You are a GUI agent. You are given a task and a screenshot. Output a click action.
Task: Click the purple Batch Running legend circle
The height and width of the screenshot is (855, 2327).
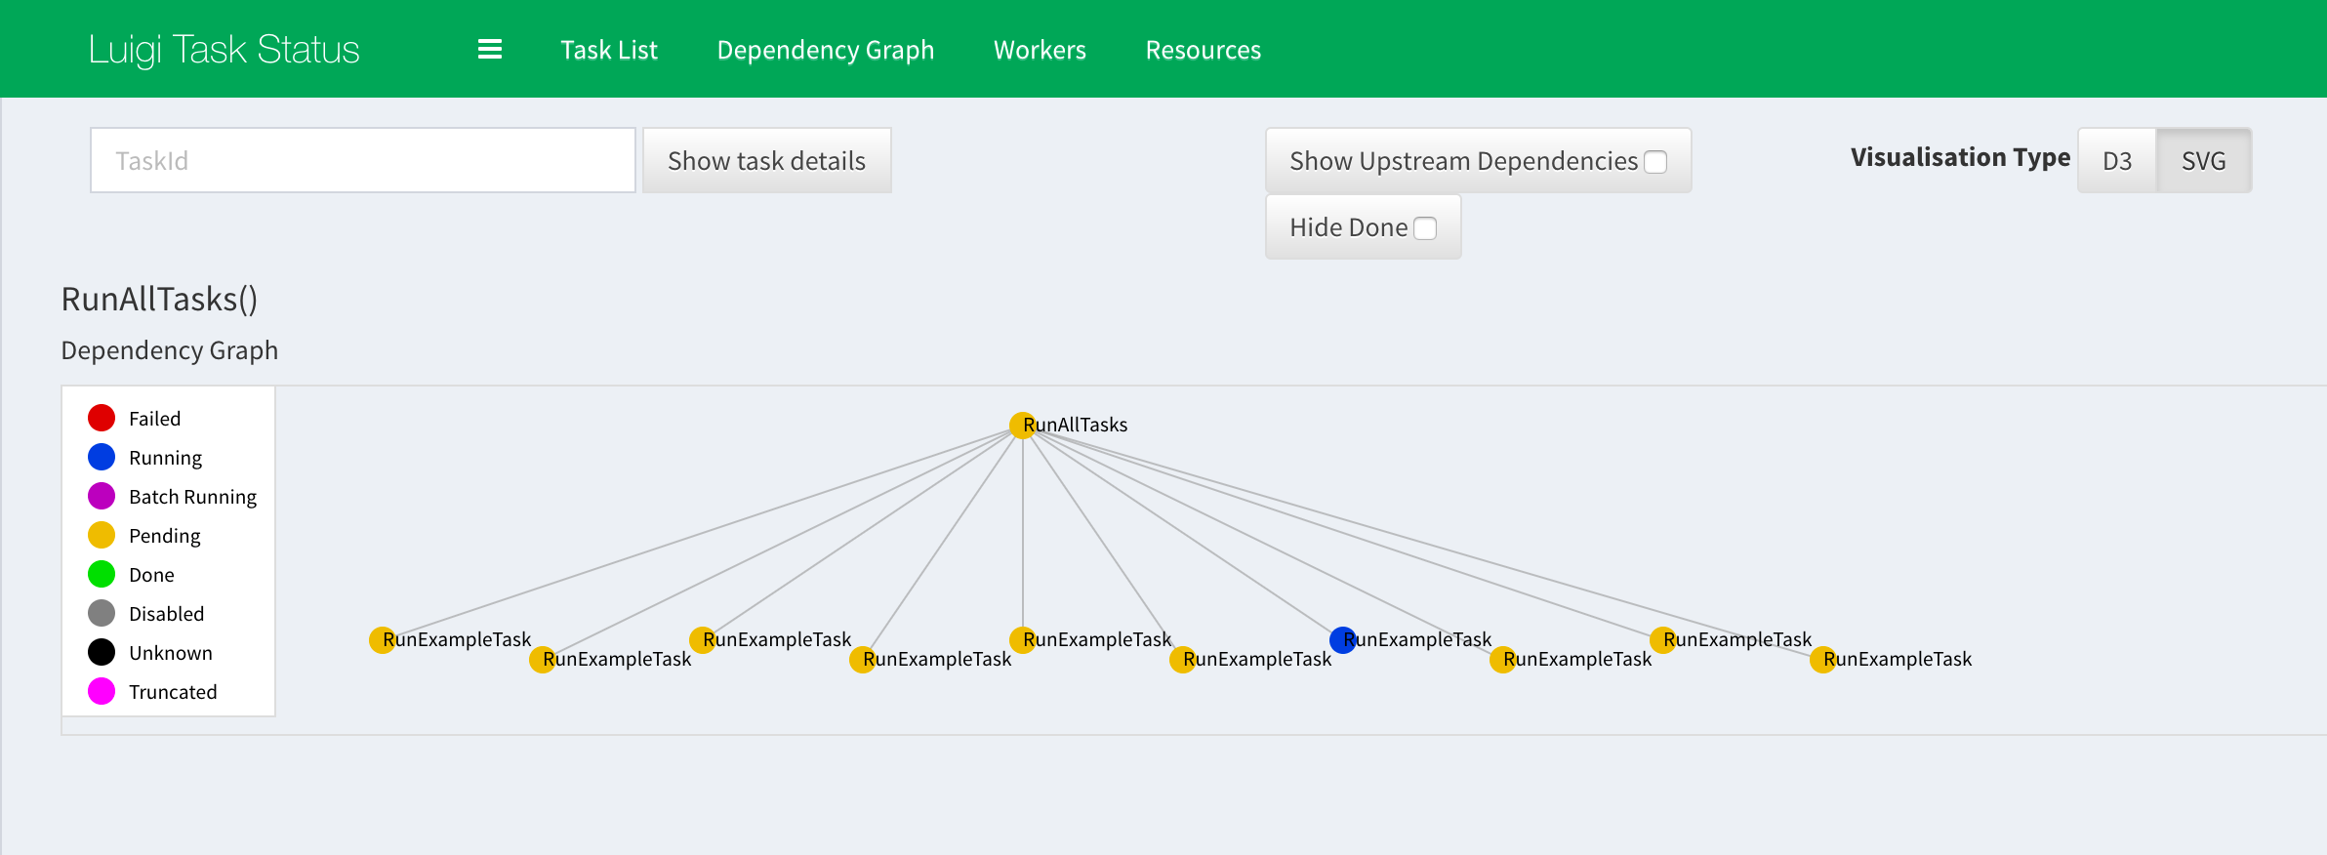point(102,496)
